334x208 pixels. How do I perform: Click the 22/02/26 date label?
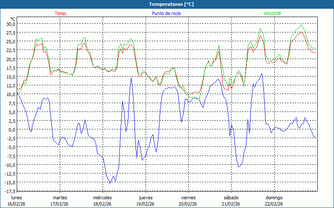tap(274, 204)
